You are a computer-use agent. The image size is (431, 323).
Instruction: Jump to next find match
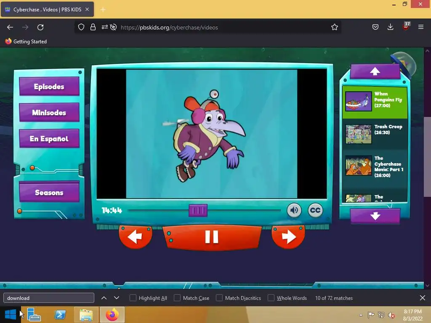click(x=117, y=298)
